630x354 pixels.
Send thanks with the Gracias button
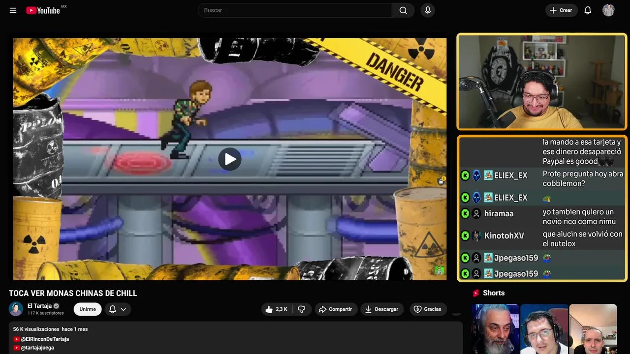[x=427, y=309]
